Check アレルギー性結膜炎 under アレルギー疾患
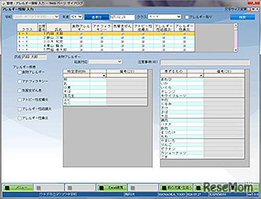 (19, 109)
